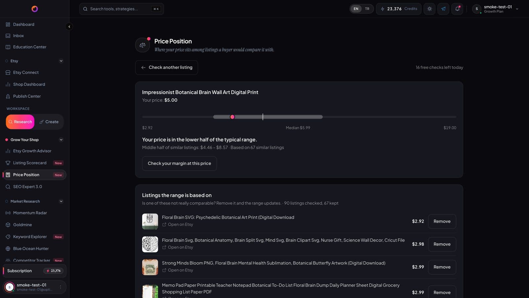Click the pink price marker on the range bar
Viewport: 529px width, 298px height.
232,117
